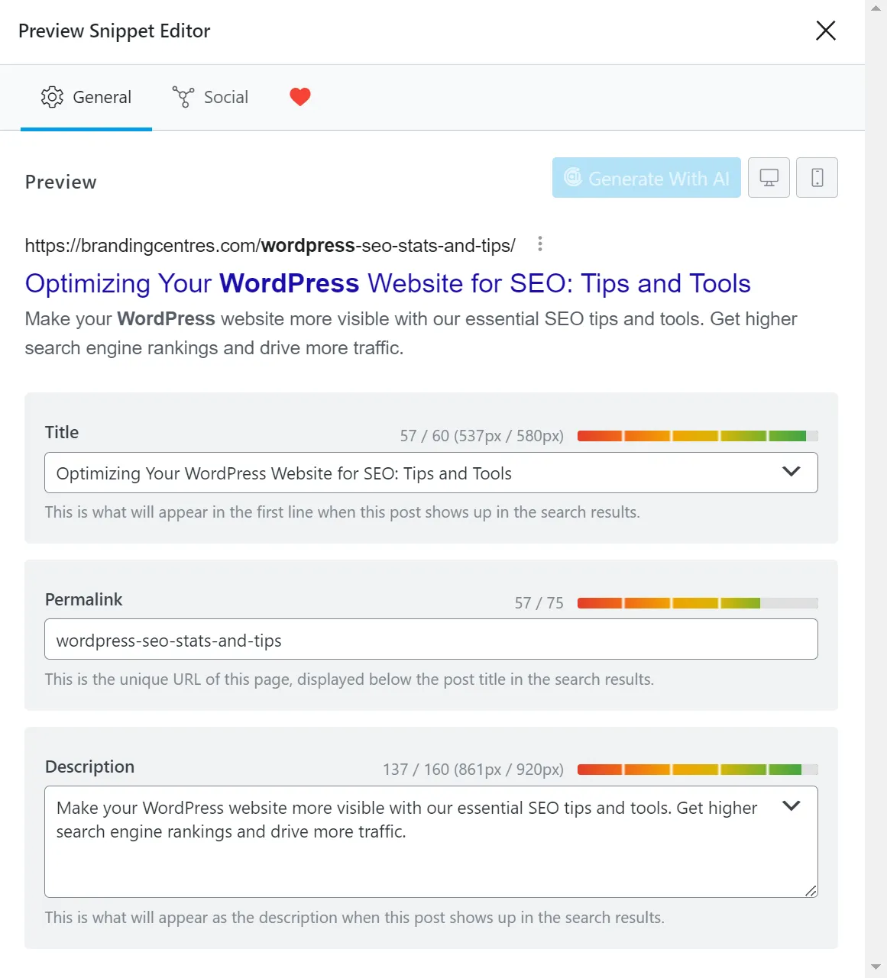Click the Description SEO score indicator

(698, 770)
